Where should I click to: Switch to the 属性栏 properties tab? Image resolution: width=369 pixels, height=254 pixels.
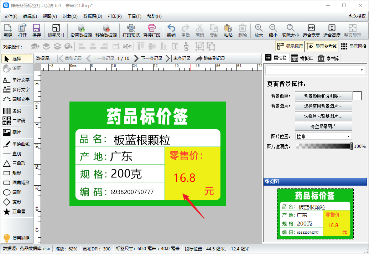point(276,58)
